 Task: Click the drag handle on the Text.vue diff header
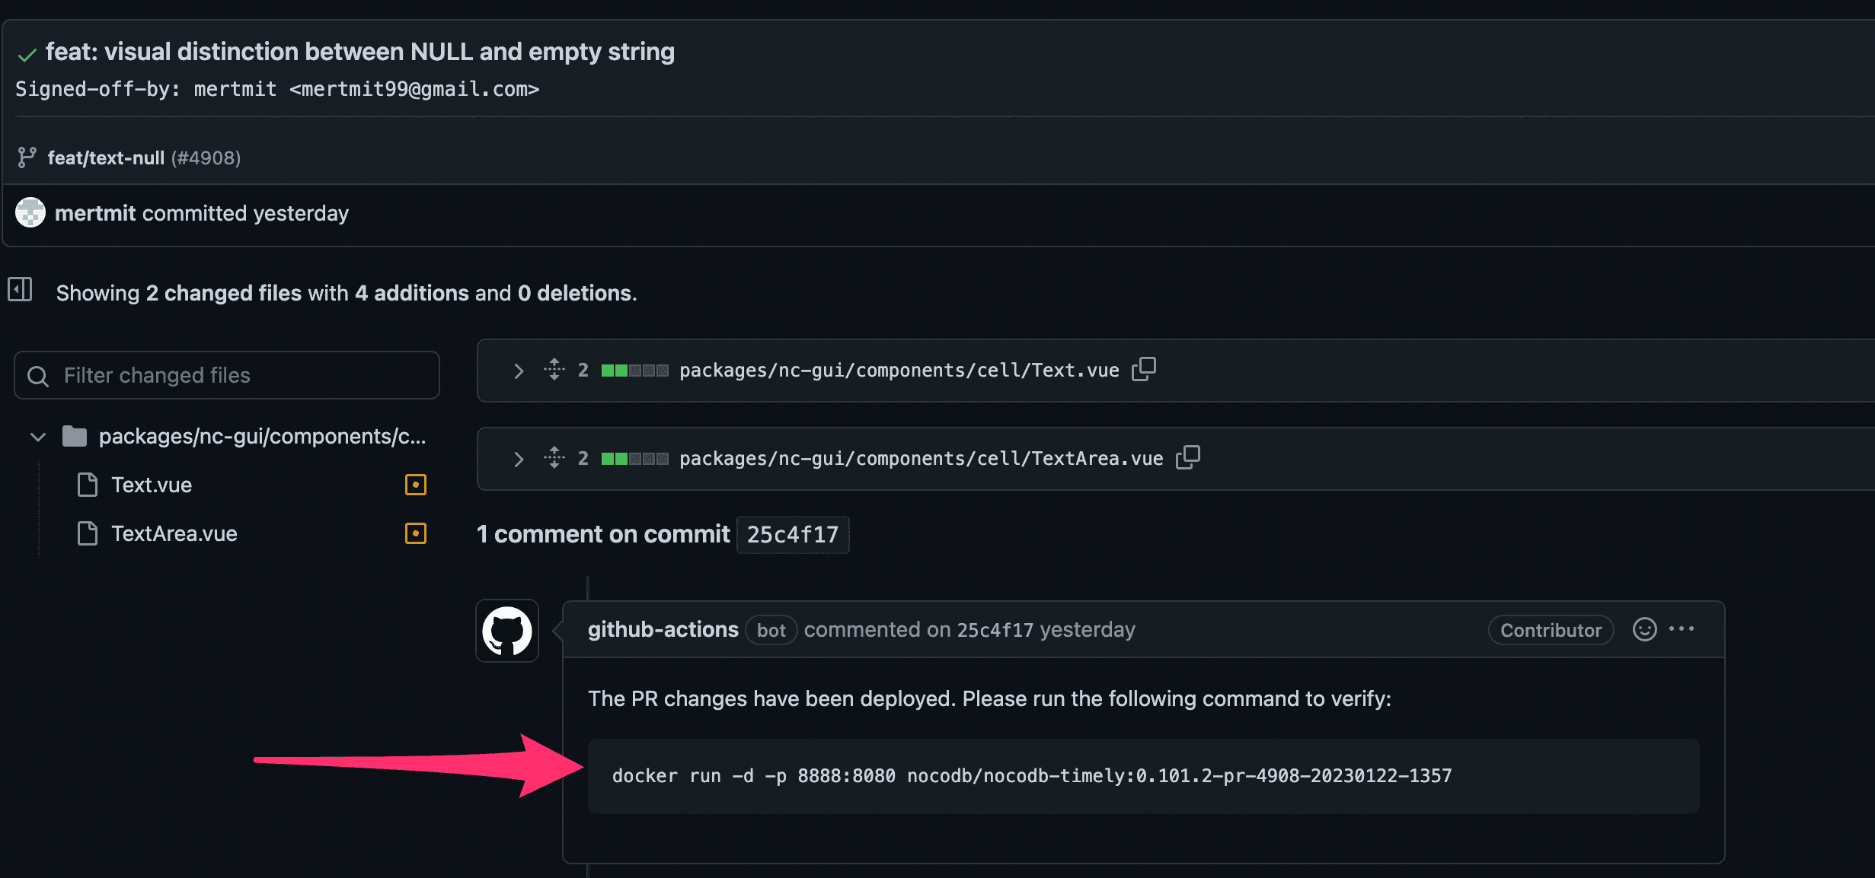pos(554,370)
